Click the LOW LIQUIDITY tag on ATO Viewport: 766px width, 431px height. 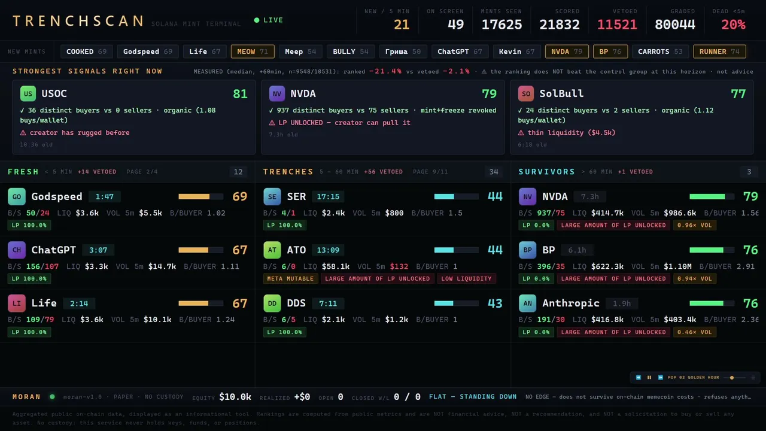(x=466, y=278)
